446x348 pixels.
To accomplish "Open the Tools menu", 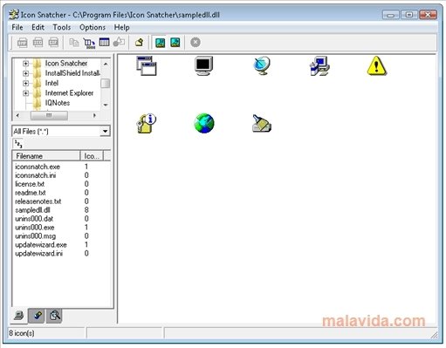I will point(62,27).
